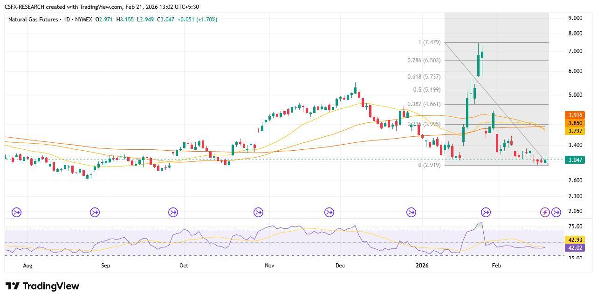Viewport: 597px width, 300px height.
Task: Click the pink lightning bolt event icon
Action: point(544,212)
